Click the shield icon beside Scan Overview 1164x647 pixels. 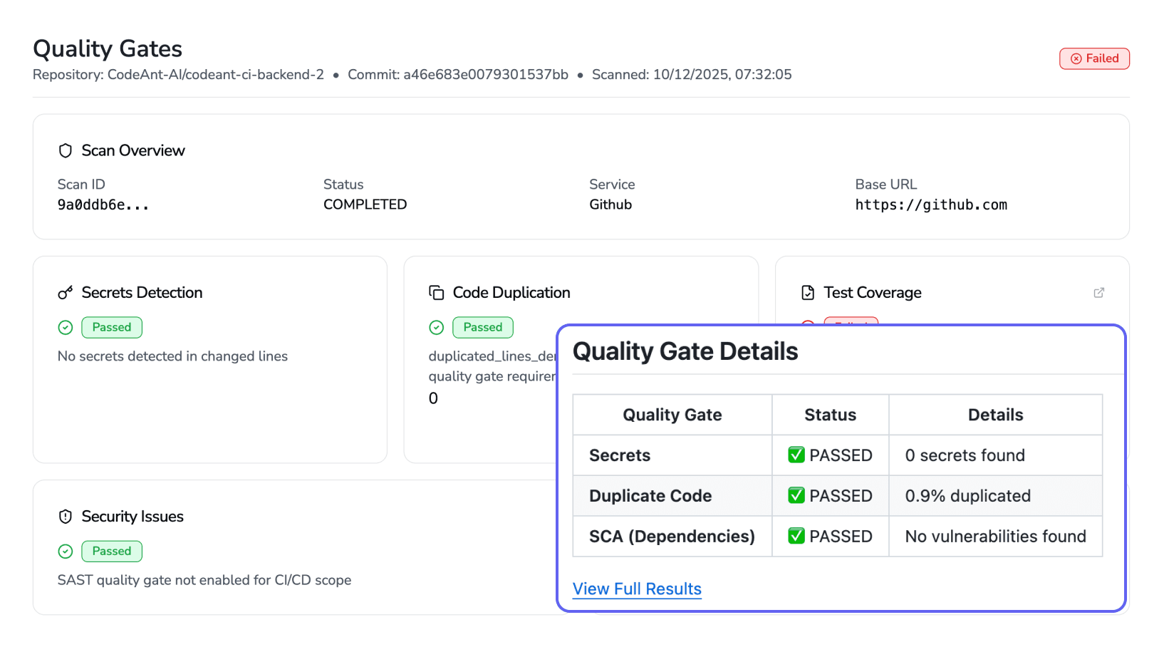point(66,150)
